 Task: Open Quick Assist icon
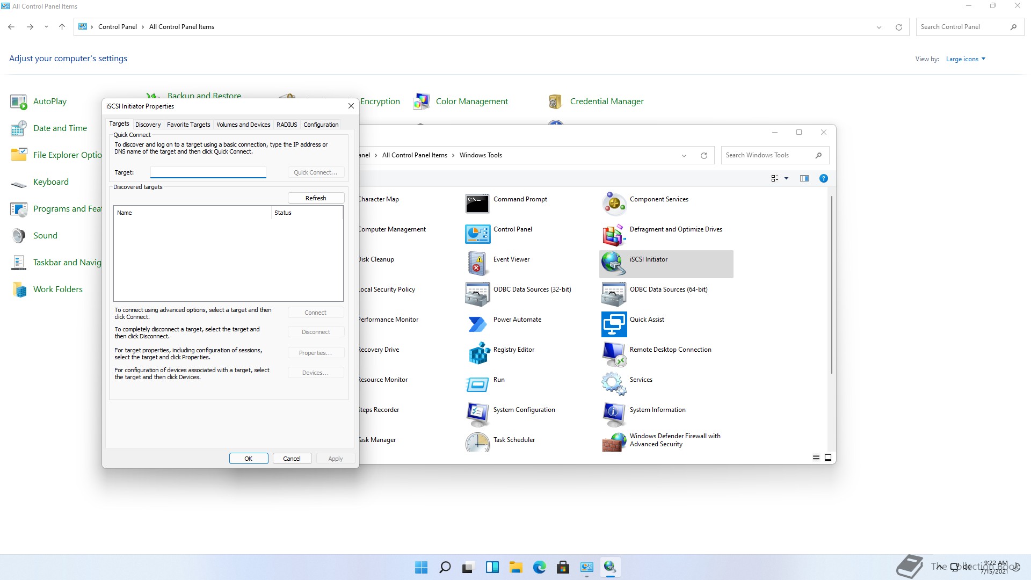coord(614,324)
